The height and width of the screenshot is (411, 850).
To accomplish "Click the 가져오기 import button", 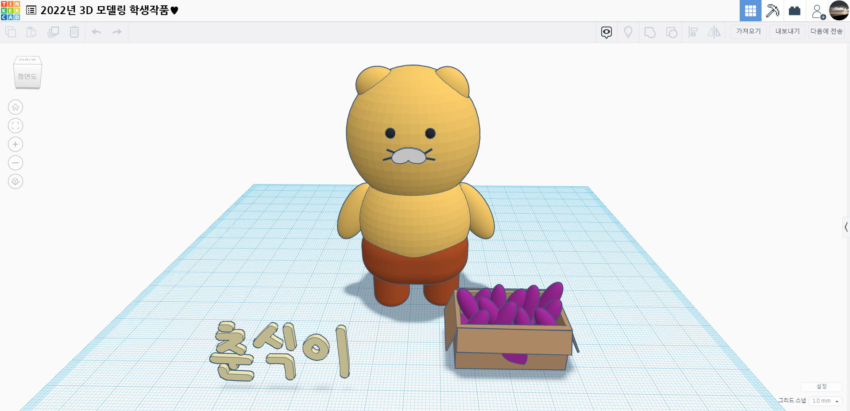I will 749,31.
